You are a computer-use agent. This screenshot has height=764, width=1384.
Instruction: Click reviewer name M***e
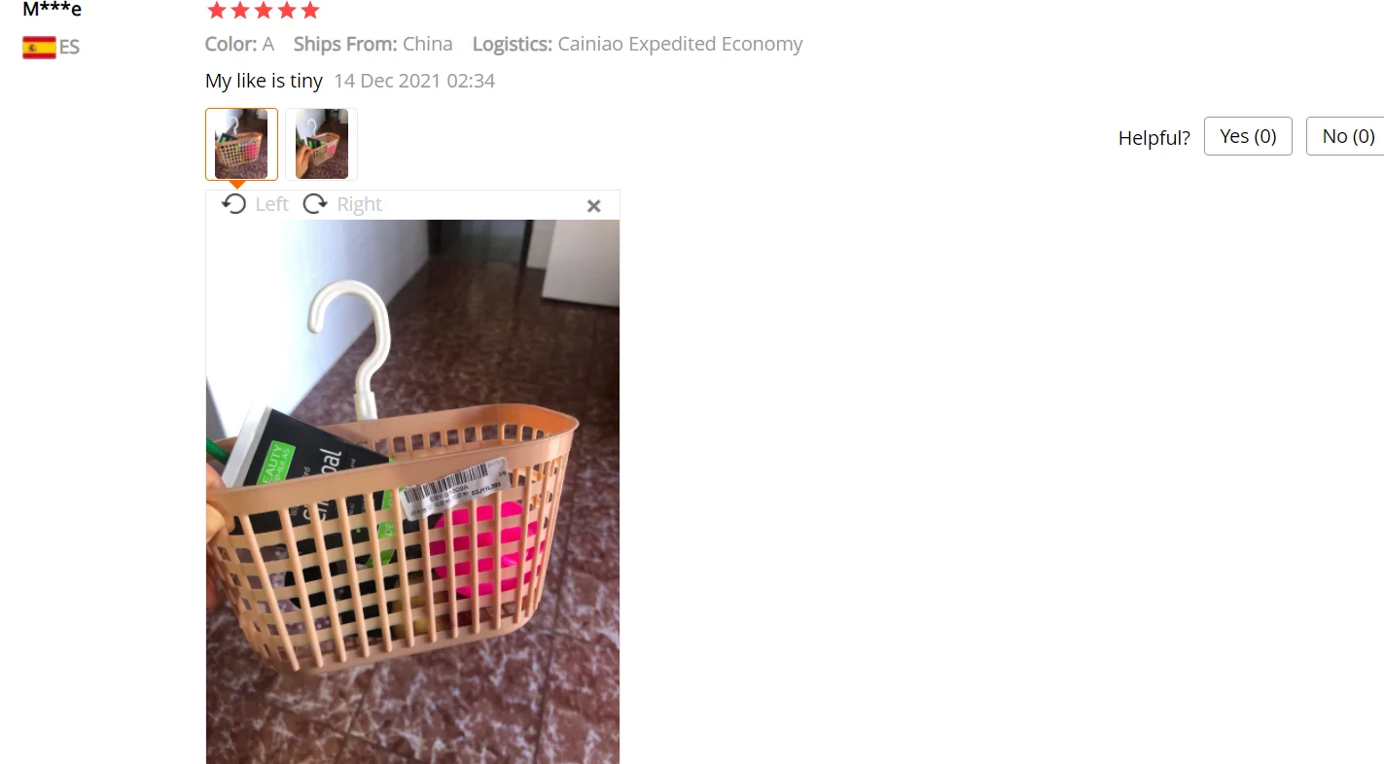52,10
